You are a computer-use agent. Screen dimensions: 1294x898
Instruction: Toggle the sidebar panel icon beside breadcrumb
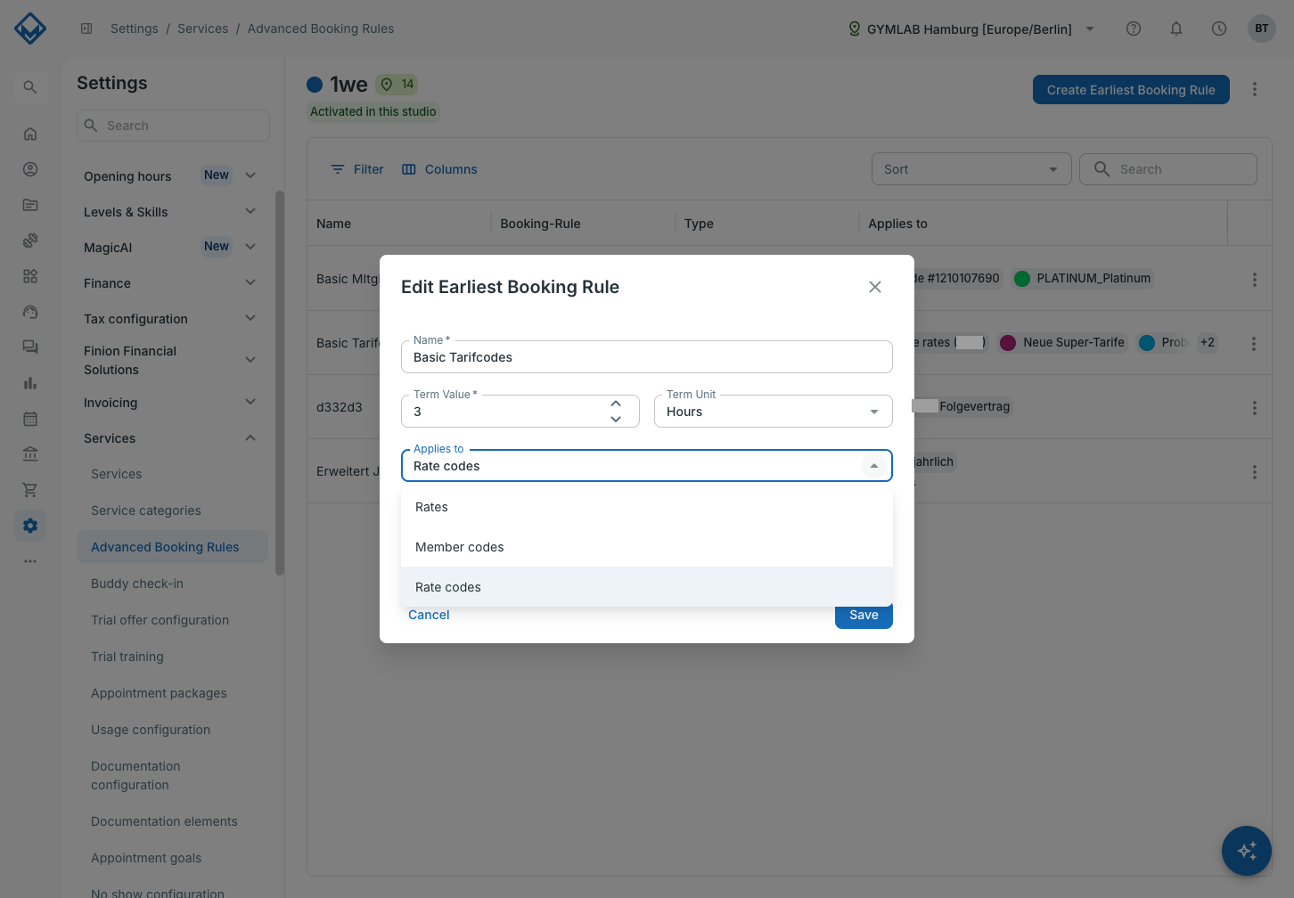[86, 29]
